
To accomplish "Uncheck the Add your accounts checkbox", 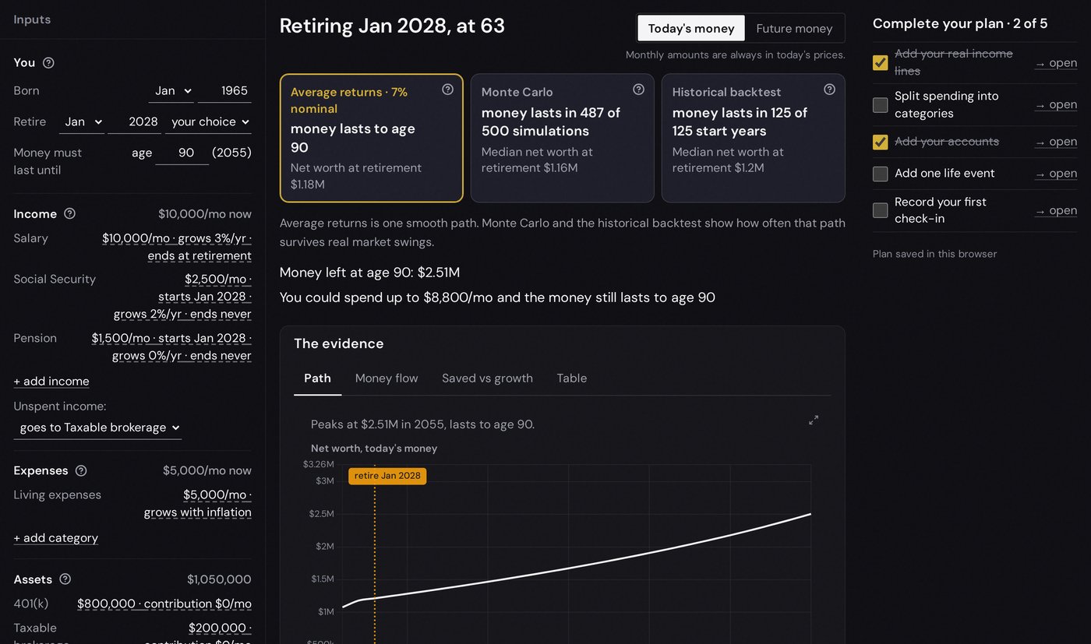I will tap(880, 142).
